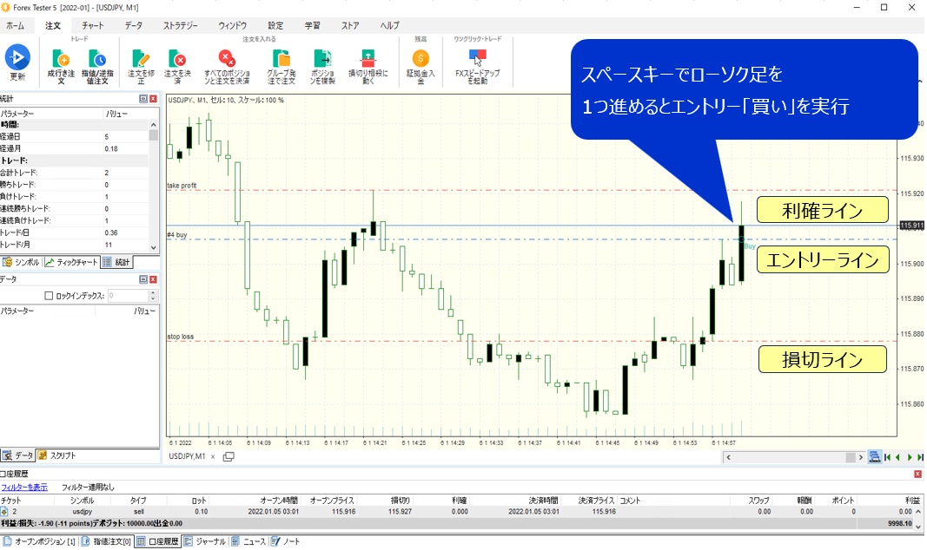The height and width of the screenshot is (550, 927).
Task: Close the 統計 statistics panel
Action: (154, 100)
